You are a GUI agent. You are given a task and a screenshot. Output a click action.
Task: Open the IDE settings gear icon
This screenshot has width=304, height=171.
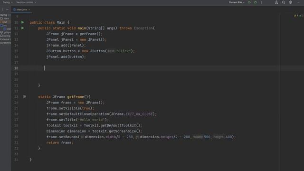point(290,2)
